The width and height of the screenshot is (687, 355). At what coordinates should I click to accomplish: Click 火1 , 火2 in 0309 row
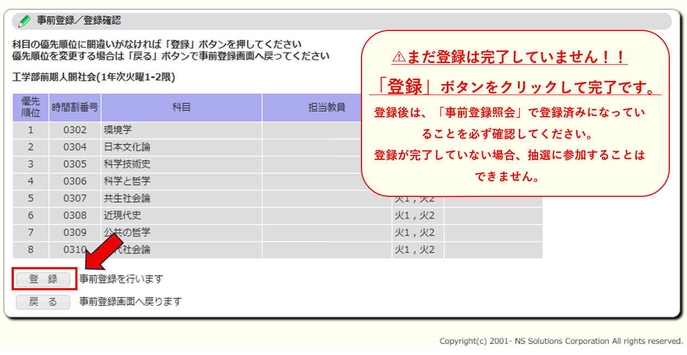[x=414, y=233]
